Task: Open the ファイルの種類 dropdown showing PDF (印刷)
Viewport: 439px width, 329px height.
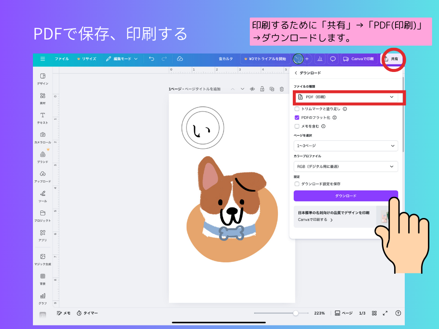Action: pyautogui.click(x=346, y=97)
